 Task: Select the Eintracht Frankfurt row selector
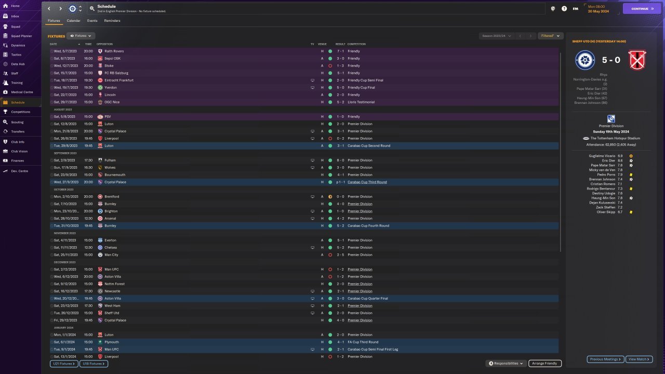[x=51, y=81]
